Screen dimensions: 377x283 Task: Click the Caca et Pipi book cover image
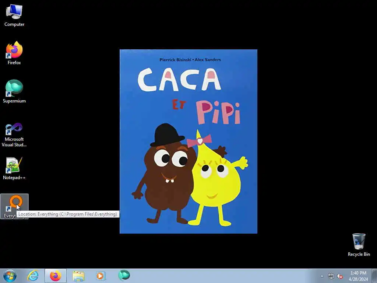click(188, 141)
